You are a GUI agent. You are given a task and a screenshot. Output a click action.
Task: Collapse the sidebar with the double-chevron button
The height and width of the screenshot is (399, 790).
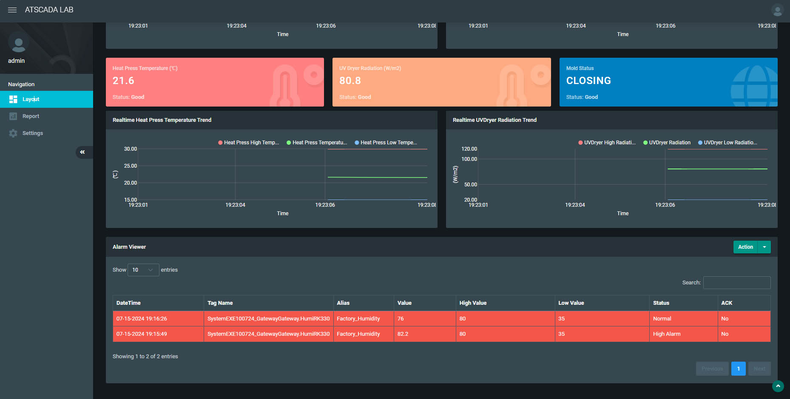82,152
